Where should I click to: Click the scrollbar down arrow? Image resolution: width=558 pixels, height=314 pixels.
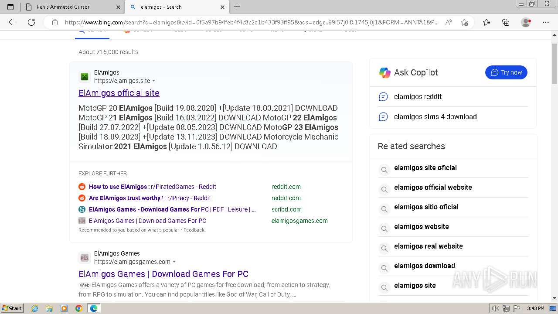click(555, 298)
